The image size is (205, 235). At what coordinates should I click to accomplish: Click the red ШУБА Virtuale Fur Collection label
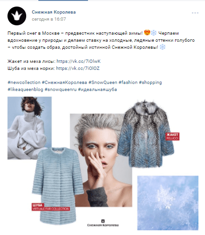click(x=51, y=207)
